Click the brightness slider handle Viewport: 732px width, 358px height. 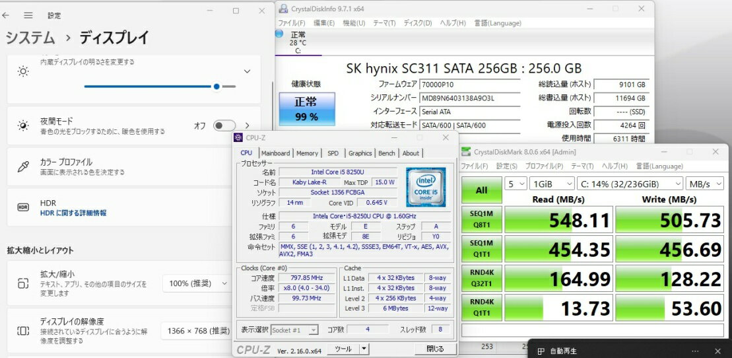pyautogui.click(x=216, y=87)
